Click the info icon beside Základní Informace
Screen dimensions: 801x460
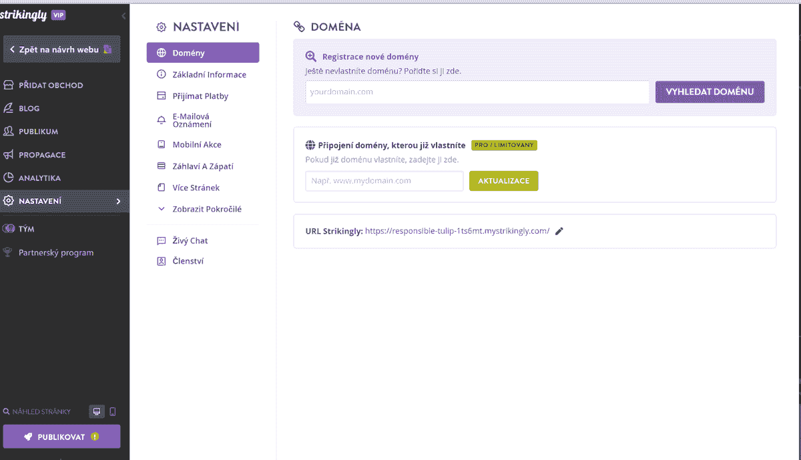[x=161, y=74]
